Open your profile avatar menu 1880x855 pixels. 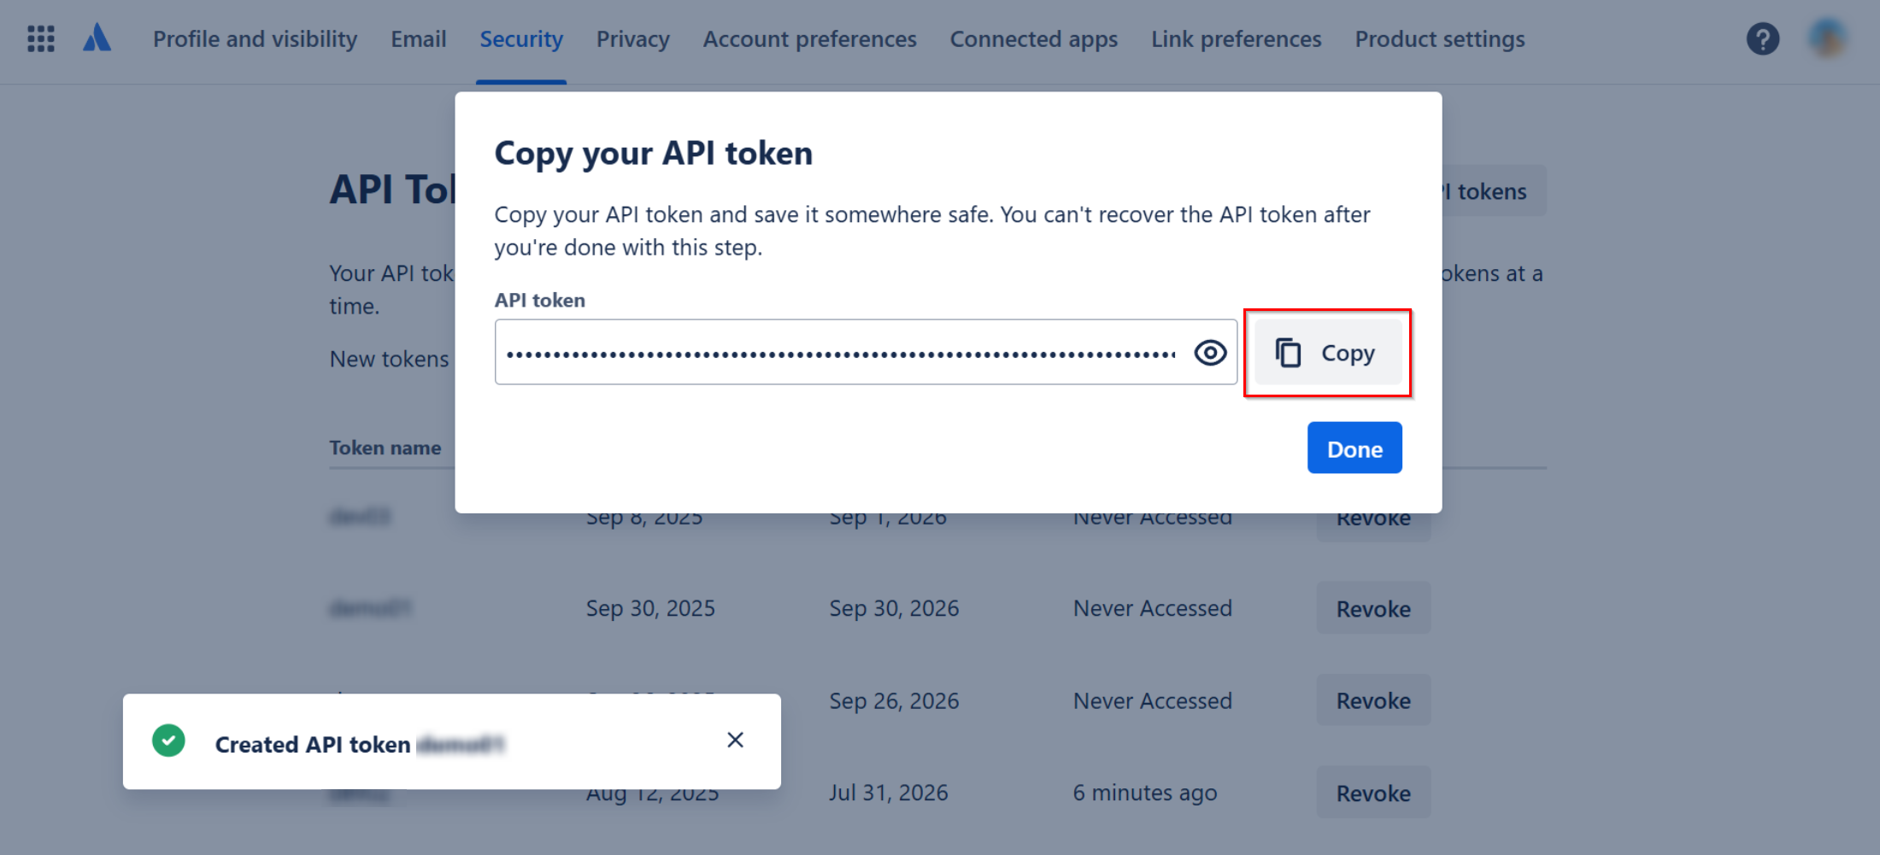tap(1825, 38)
